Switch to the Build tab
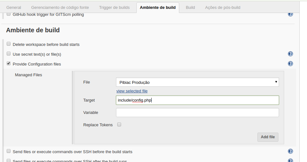Screen dimensions: 307x162 190,7
